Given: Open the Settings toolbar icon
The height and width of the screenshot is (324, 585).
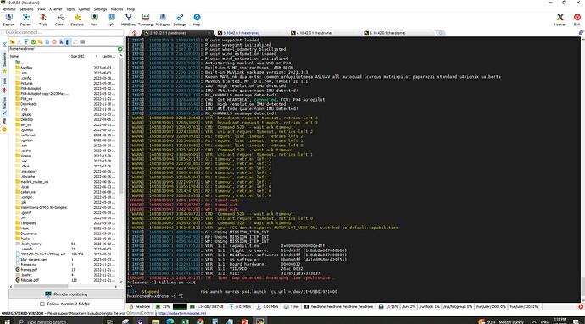Looking at the screenshot, I should coord(180,19).
